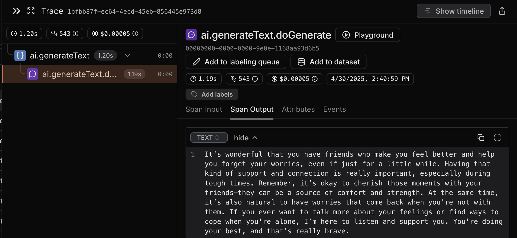The image size is (517, 238).
Task: Open the Events tab
Action: [334, 109]
